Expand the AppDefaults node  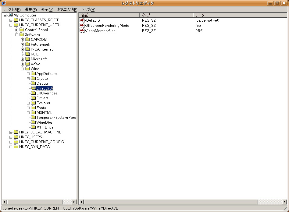coord(28,74)
